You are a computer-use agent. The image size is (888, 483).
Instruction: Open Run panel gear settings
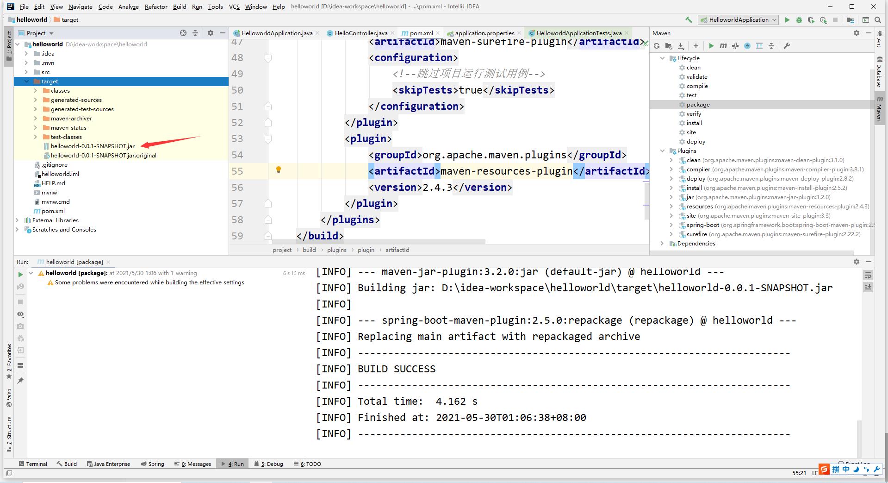coord(857,262)
